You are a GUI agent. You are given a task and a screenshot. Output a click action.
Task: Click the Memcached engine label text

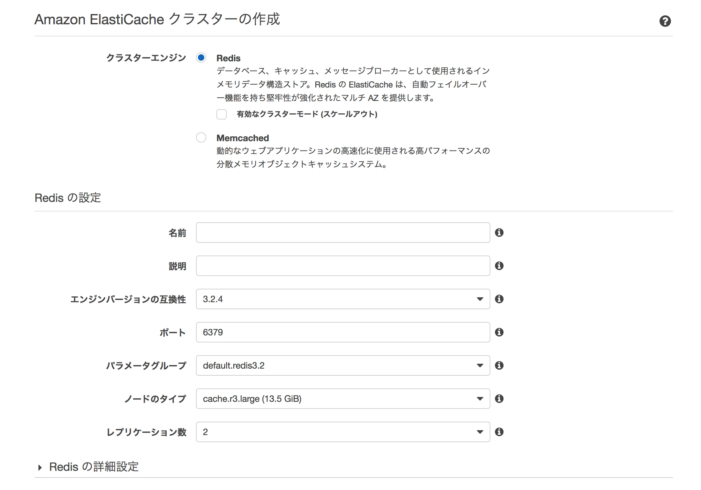243,138
